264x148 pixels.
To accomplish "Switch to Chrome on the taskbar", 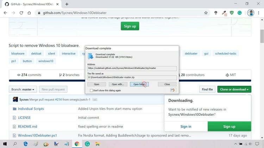I will click(77, 144).
